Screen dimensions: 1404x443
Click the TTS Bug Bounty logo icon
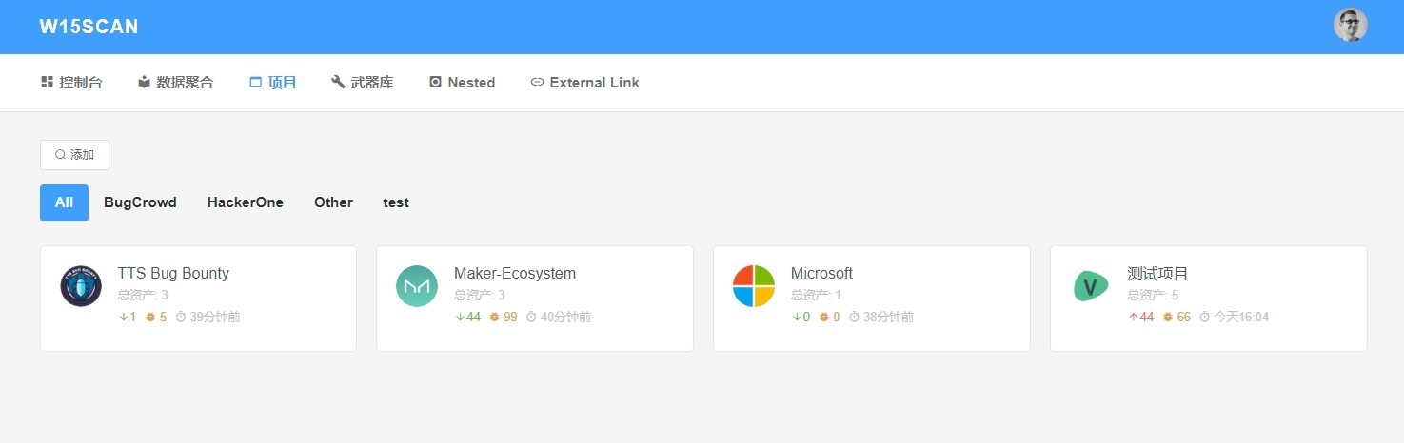81,286
